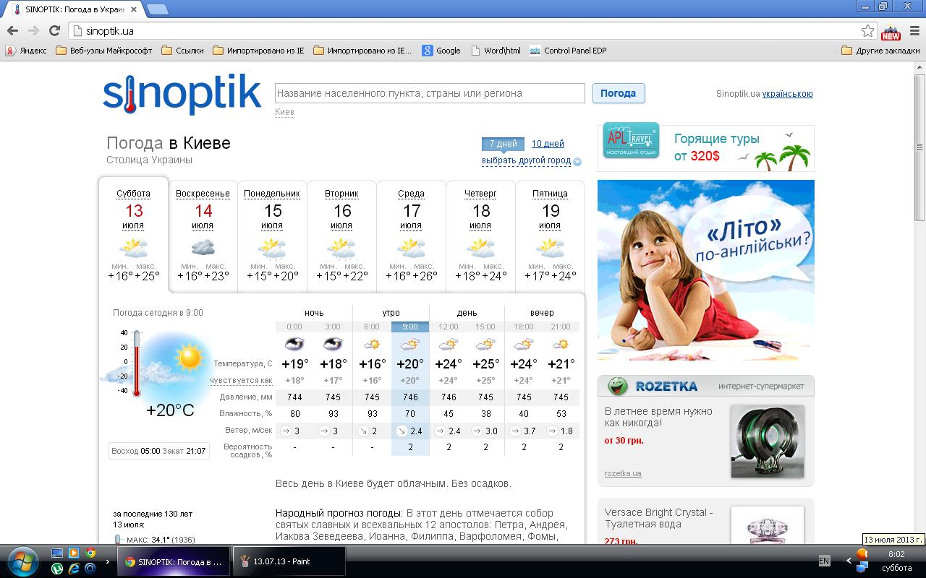
Task: Bookmark this page with the star icon
Action: pyautogui.click(x=868, y=30)
